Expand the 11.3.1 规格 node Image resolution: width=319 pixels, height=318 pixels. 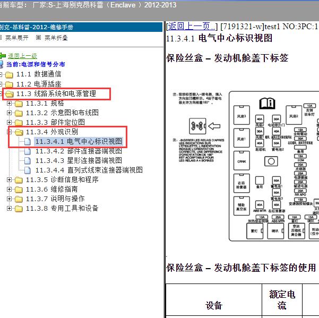(x=9, y=103)
